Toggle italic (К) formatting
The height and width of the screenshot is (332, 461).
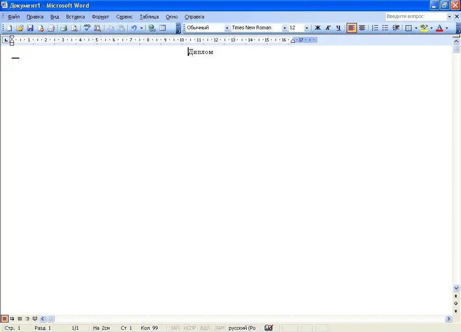tap(328, 28)
